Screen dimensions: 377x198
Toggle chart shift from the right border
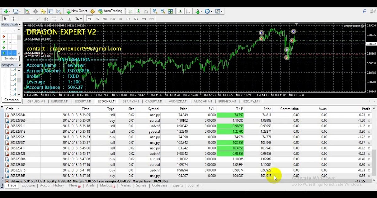click(188, 11)
